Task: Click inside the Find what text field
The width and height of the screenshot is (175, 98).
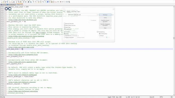Action: [x=85, y=15]
